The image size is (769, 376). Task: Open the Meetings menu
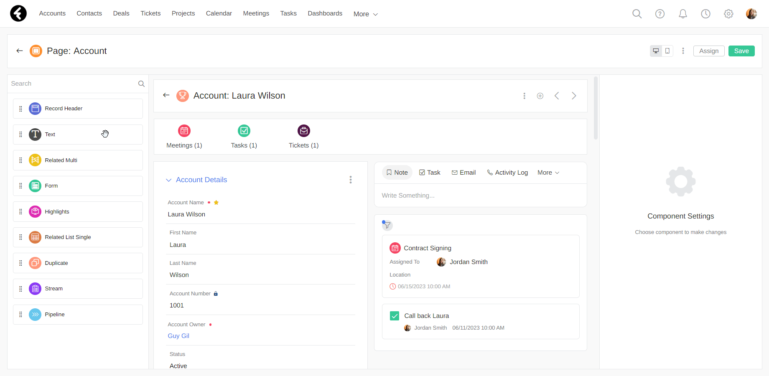(x=256, y=13)
